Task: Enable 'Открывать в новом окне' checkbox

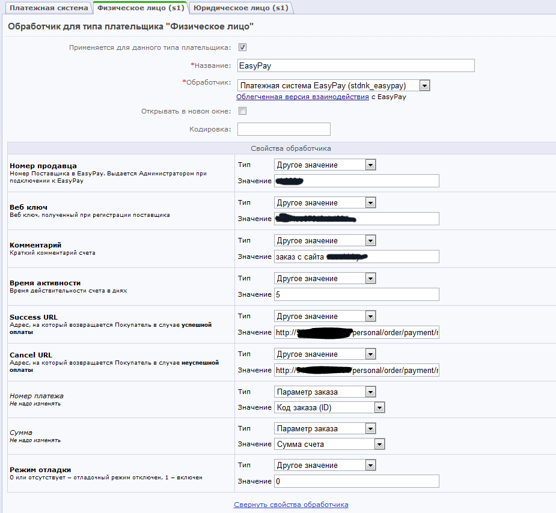Action: point(243,111)
